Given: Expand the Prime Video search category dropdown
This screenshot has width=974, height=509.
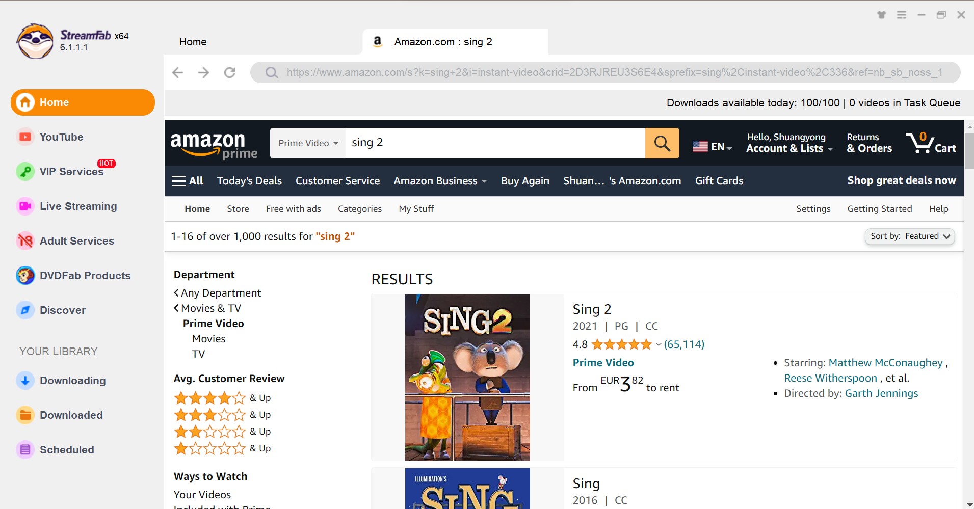Looking at the screenshot, I should [308, 143].
